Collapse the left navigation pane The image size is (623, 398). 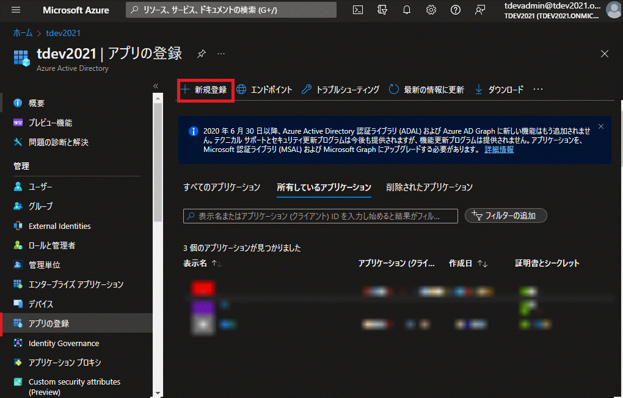[x=156, y=86]
